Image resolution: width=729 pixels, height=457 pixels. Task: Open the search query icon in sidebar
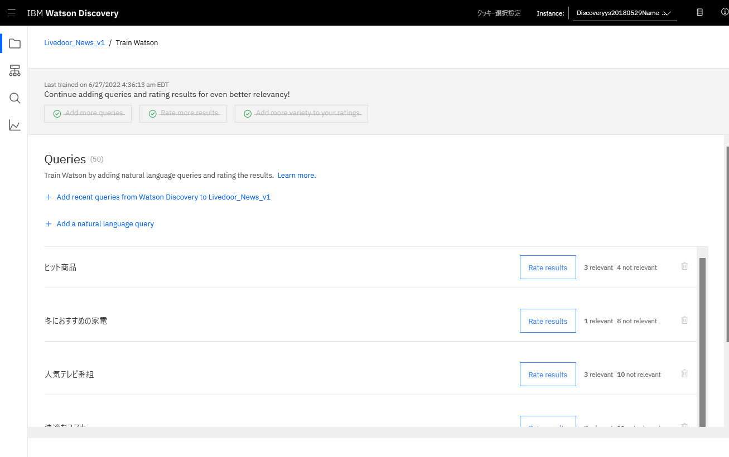(15, 98)
